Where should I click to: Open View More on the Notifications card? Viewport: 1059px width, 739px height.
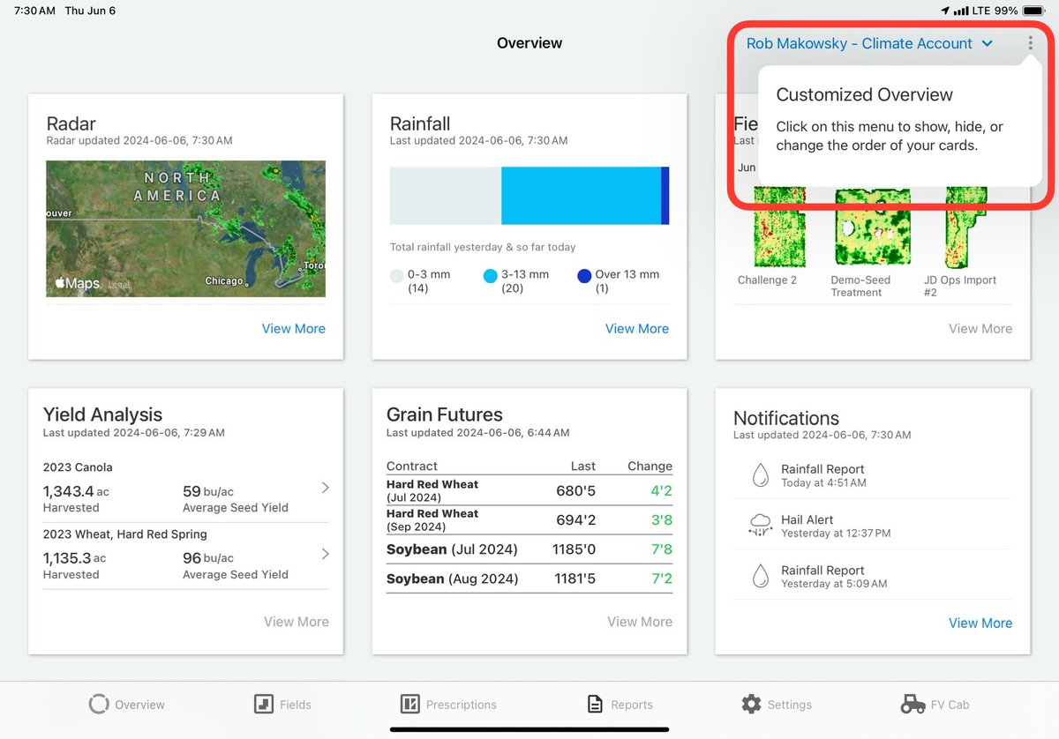pos(980,623)
